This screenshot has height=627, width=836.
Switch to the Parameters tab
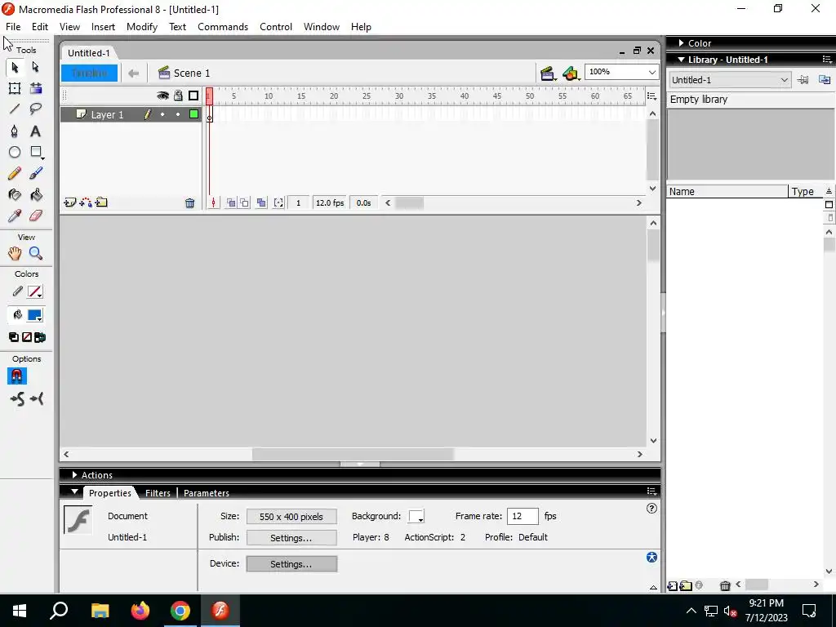(207, 493)
